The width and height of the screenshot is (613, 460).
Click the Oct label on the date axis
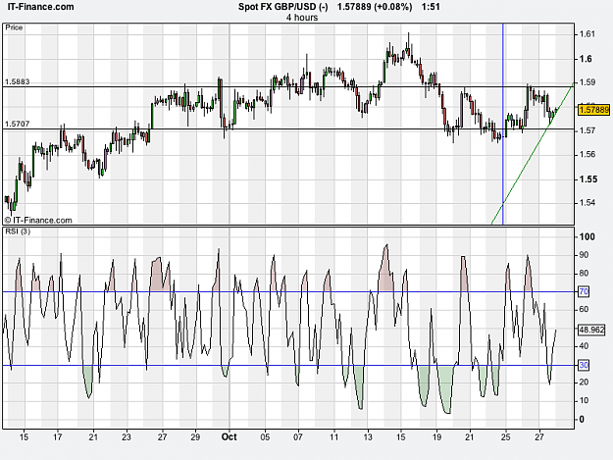point(230,436)
